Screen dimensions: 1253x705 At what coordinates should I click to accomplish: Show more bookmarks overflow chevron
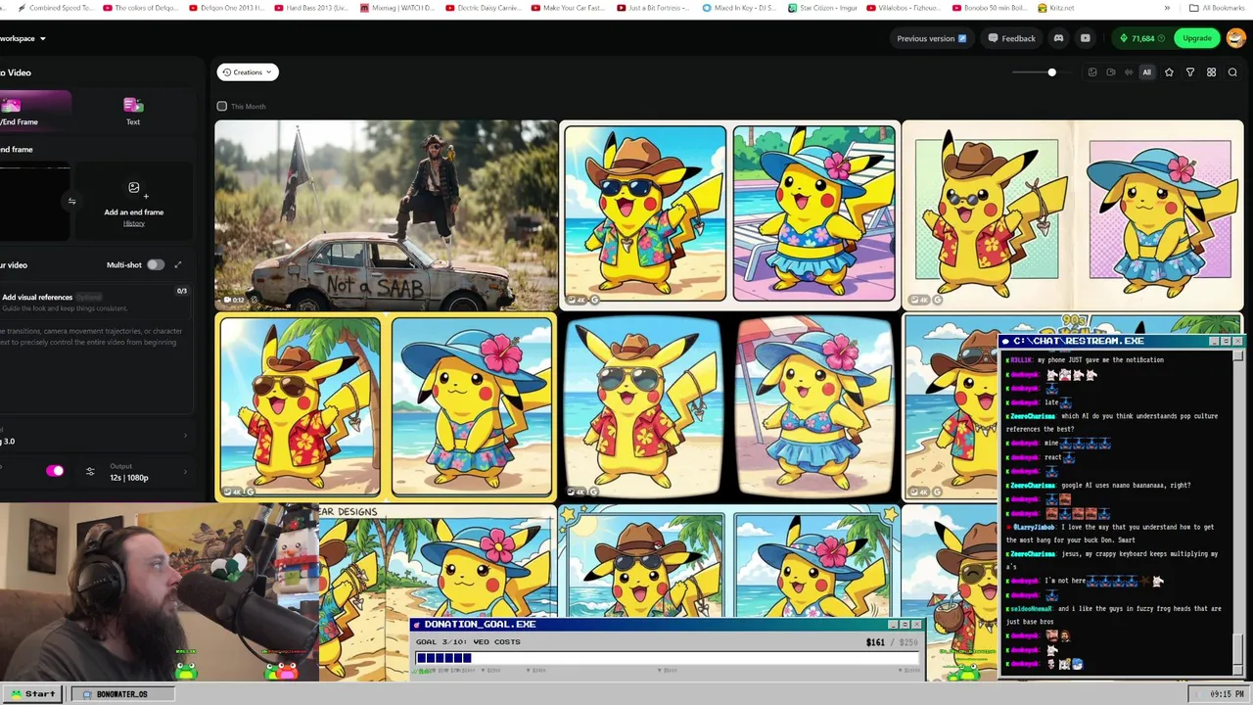tap(1167, 8)
